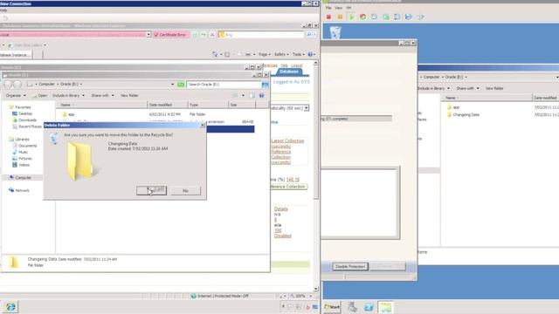559x314 pixels.
Task: Click the Disabled link on web page
Action: (x=283, y=235)
